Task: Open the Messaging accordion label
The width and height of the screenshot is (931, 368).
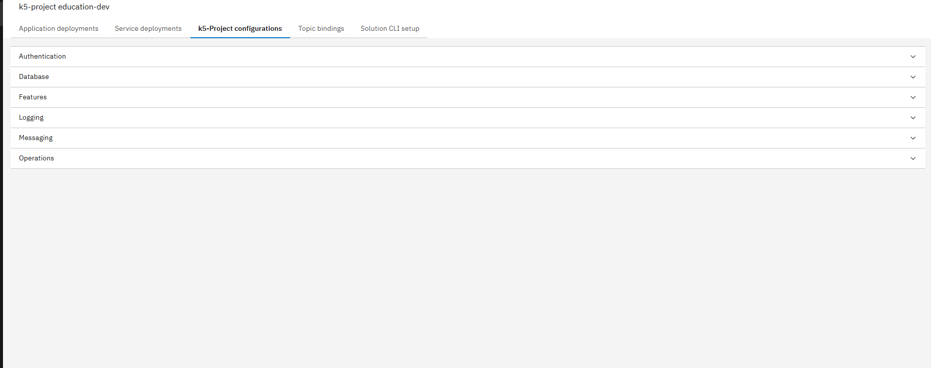Action: 36,138
